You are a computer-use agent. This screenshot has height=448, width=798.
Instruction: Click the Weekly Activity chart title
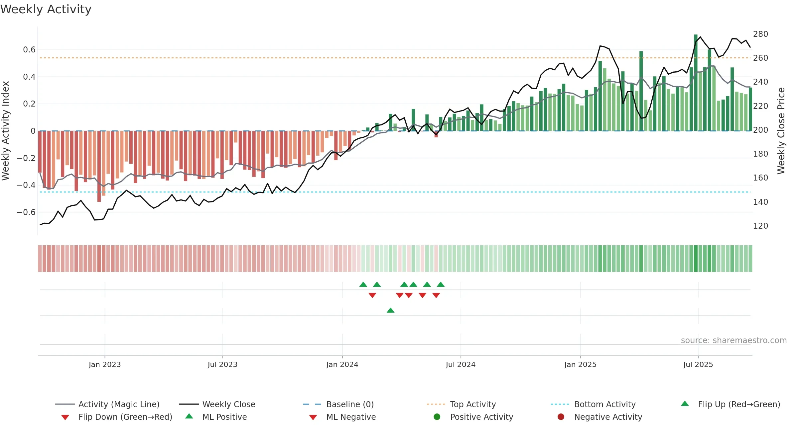coord(46,9)
